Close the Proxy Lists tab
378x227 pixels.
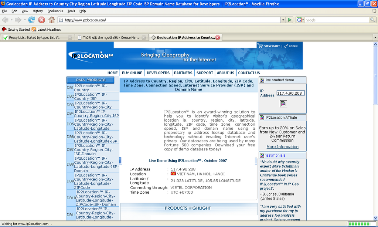click(70, 37)
